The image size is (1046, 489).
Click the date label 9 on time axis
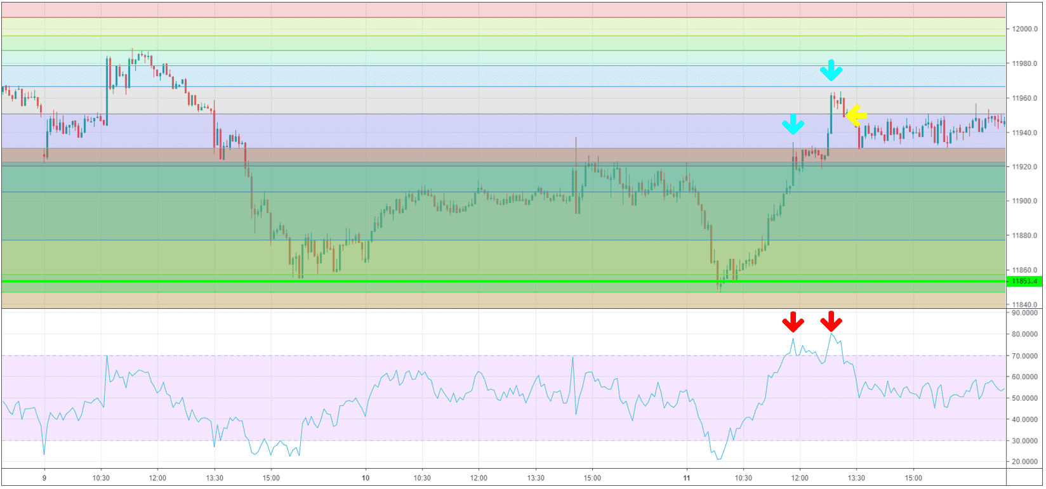pos(44,478)
